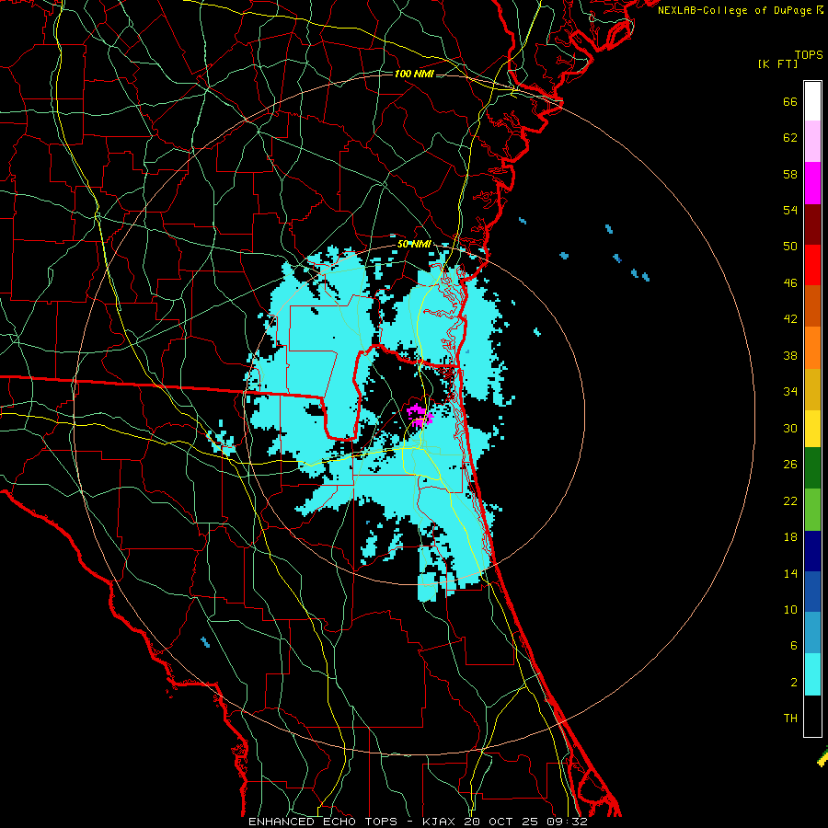The image size is (828, 828).
Task: Click the '6' legend value
Action: tap(794, 646)
